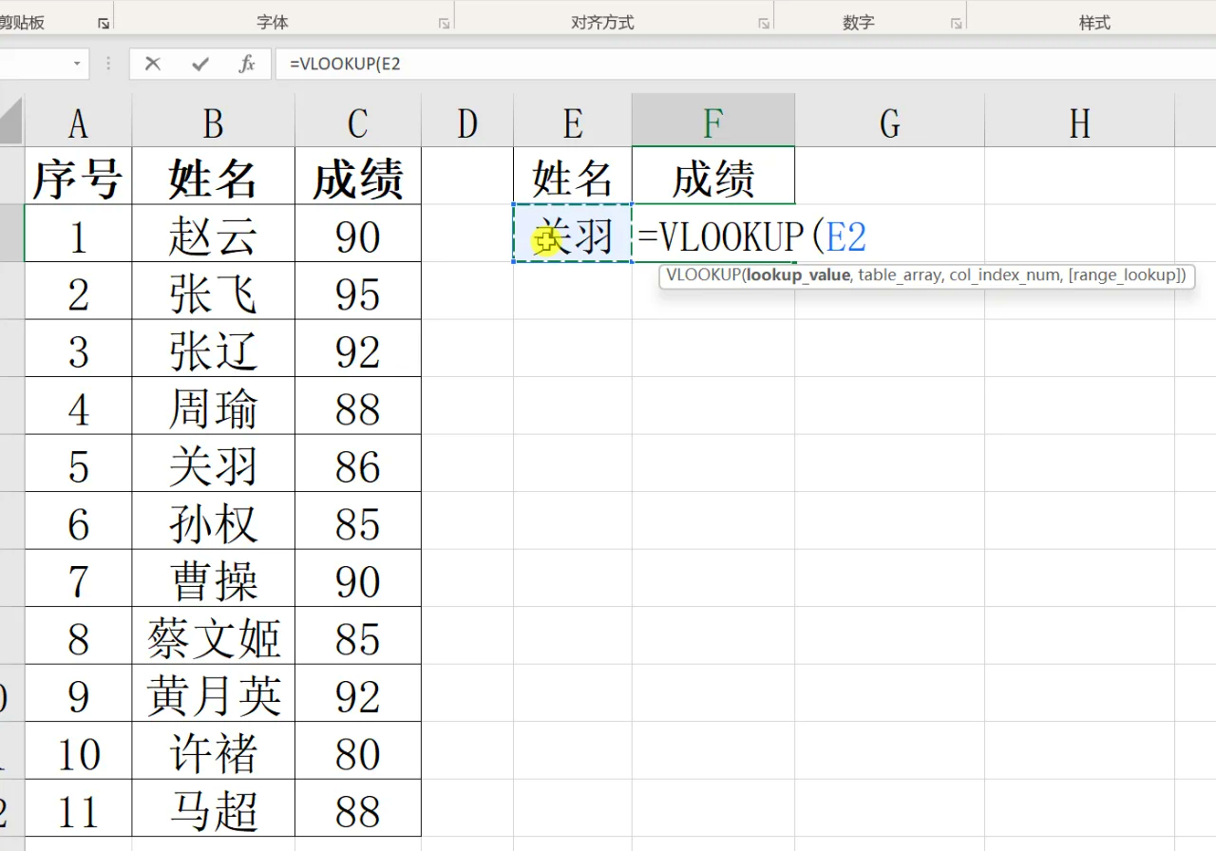Select the 马超 name cell

click(214, 808)
